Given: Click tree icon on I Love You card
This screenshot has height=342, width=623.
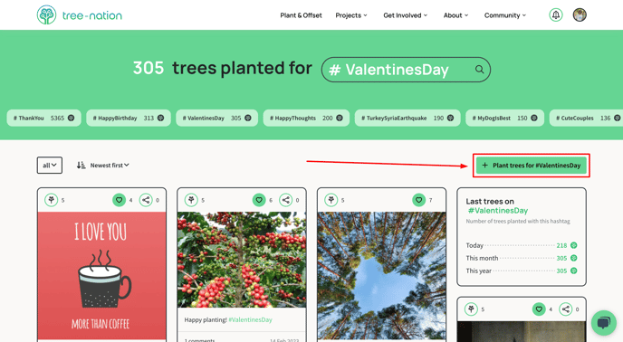Looking at the screenshot, I should 52,200.
